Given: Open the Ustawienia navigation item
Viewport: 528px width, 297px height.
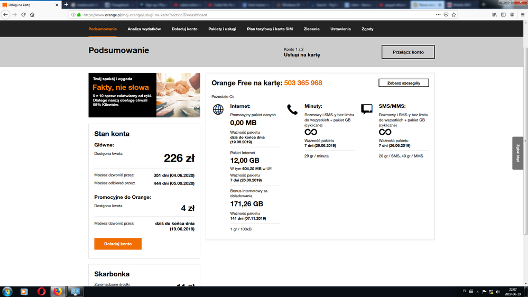Looking at the screenshot, I should coord(340,29).
